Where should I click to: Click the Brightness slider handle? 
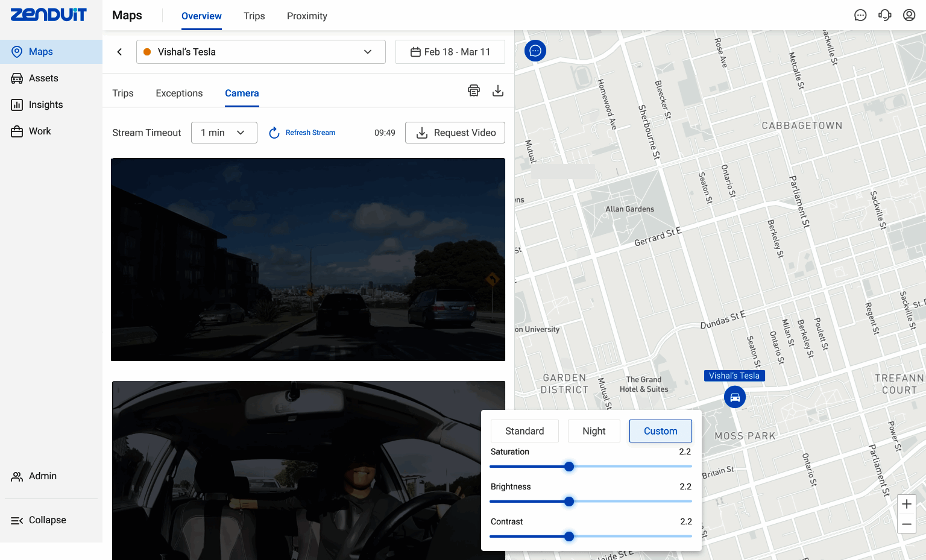pos(569,502)
